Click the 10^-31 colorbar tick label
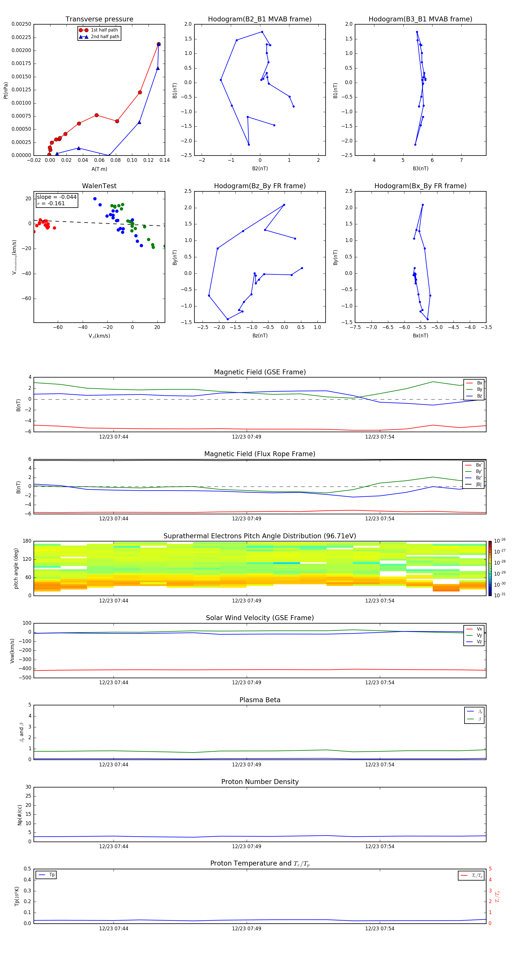 [x=500, y=595]
